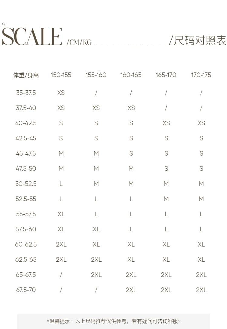Image resolution: width=227 pixels, height=329 pixels.
Task: Click 2XL under 170-175 in 67.5-70 row
Action: (201, 290)
